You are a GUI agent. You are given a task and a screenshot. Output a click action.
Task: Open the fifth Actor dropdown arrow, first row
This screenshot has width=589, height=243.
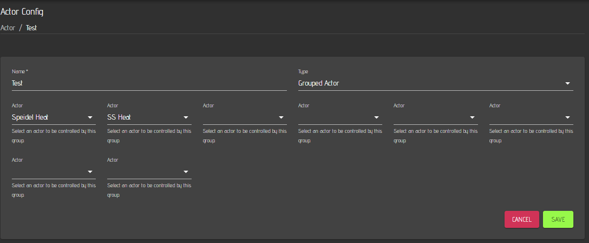472,117
